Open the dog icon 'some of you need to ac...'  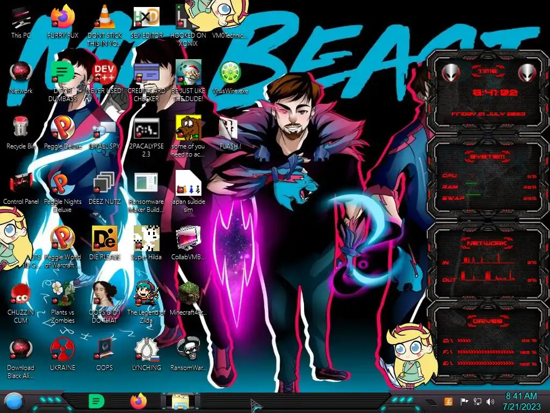click(188, 137)
